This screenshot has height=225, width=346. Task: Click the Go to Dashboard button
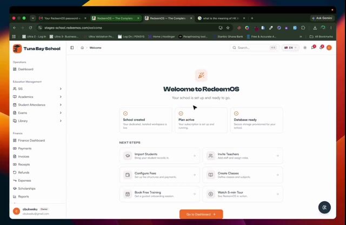coord(201,214)
